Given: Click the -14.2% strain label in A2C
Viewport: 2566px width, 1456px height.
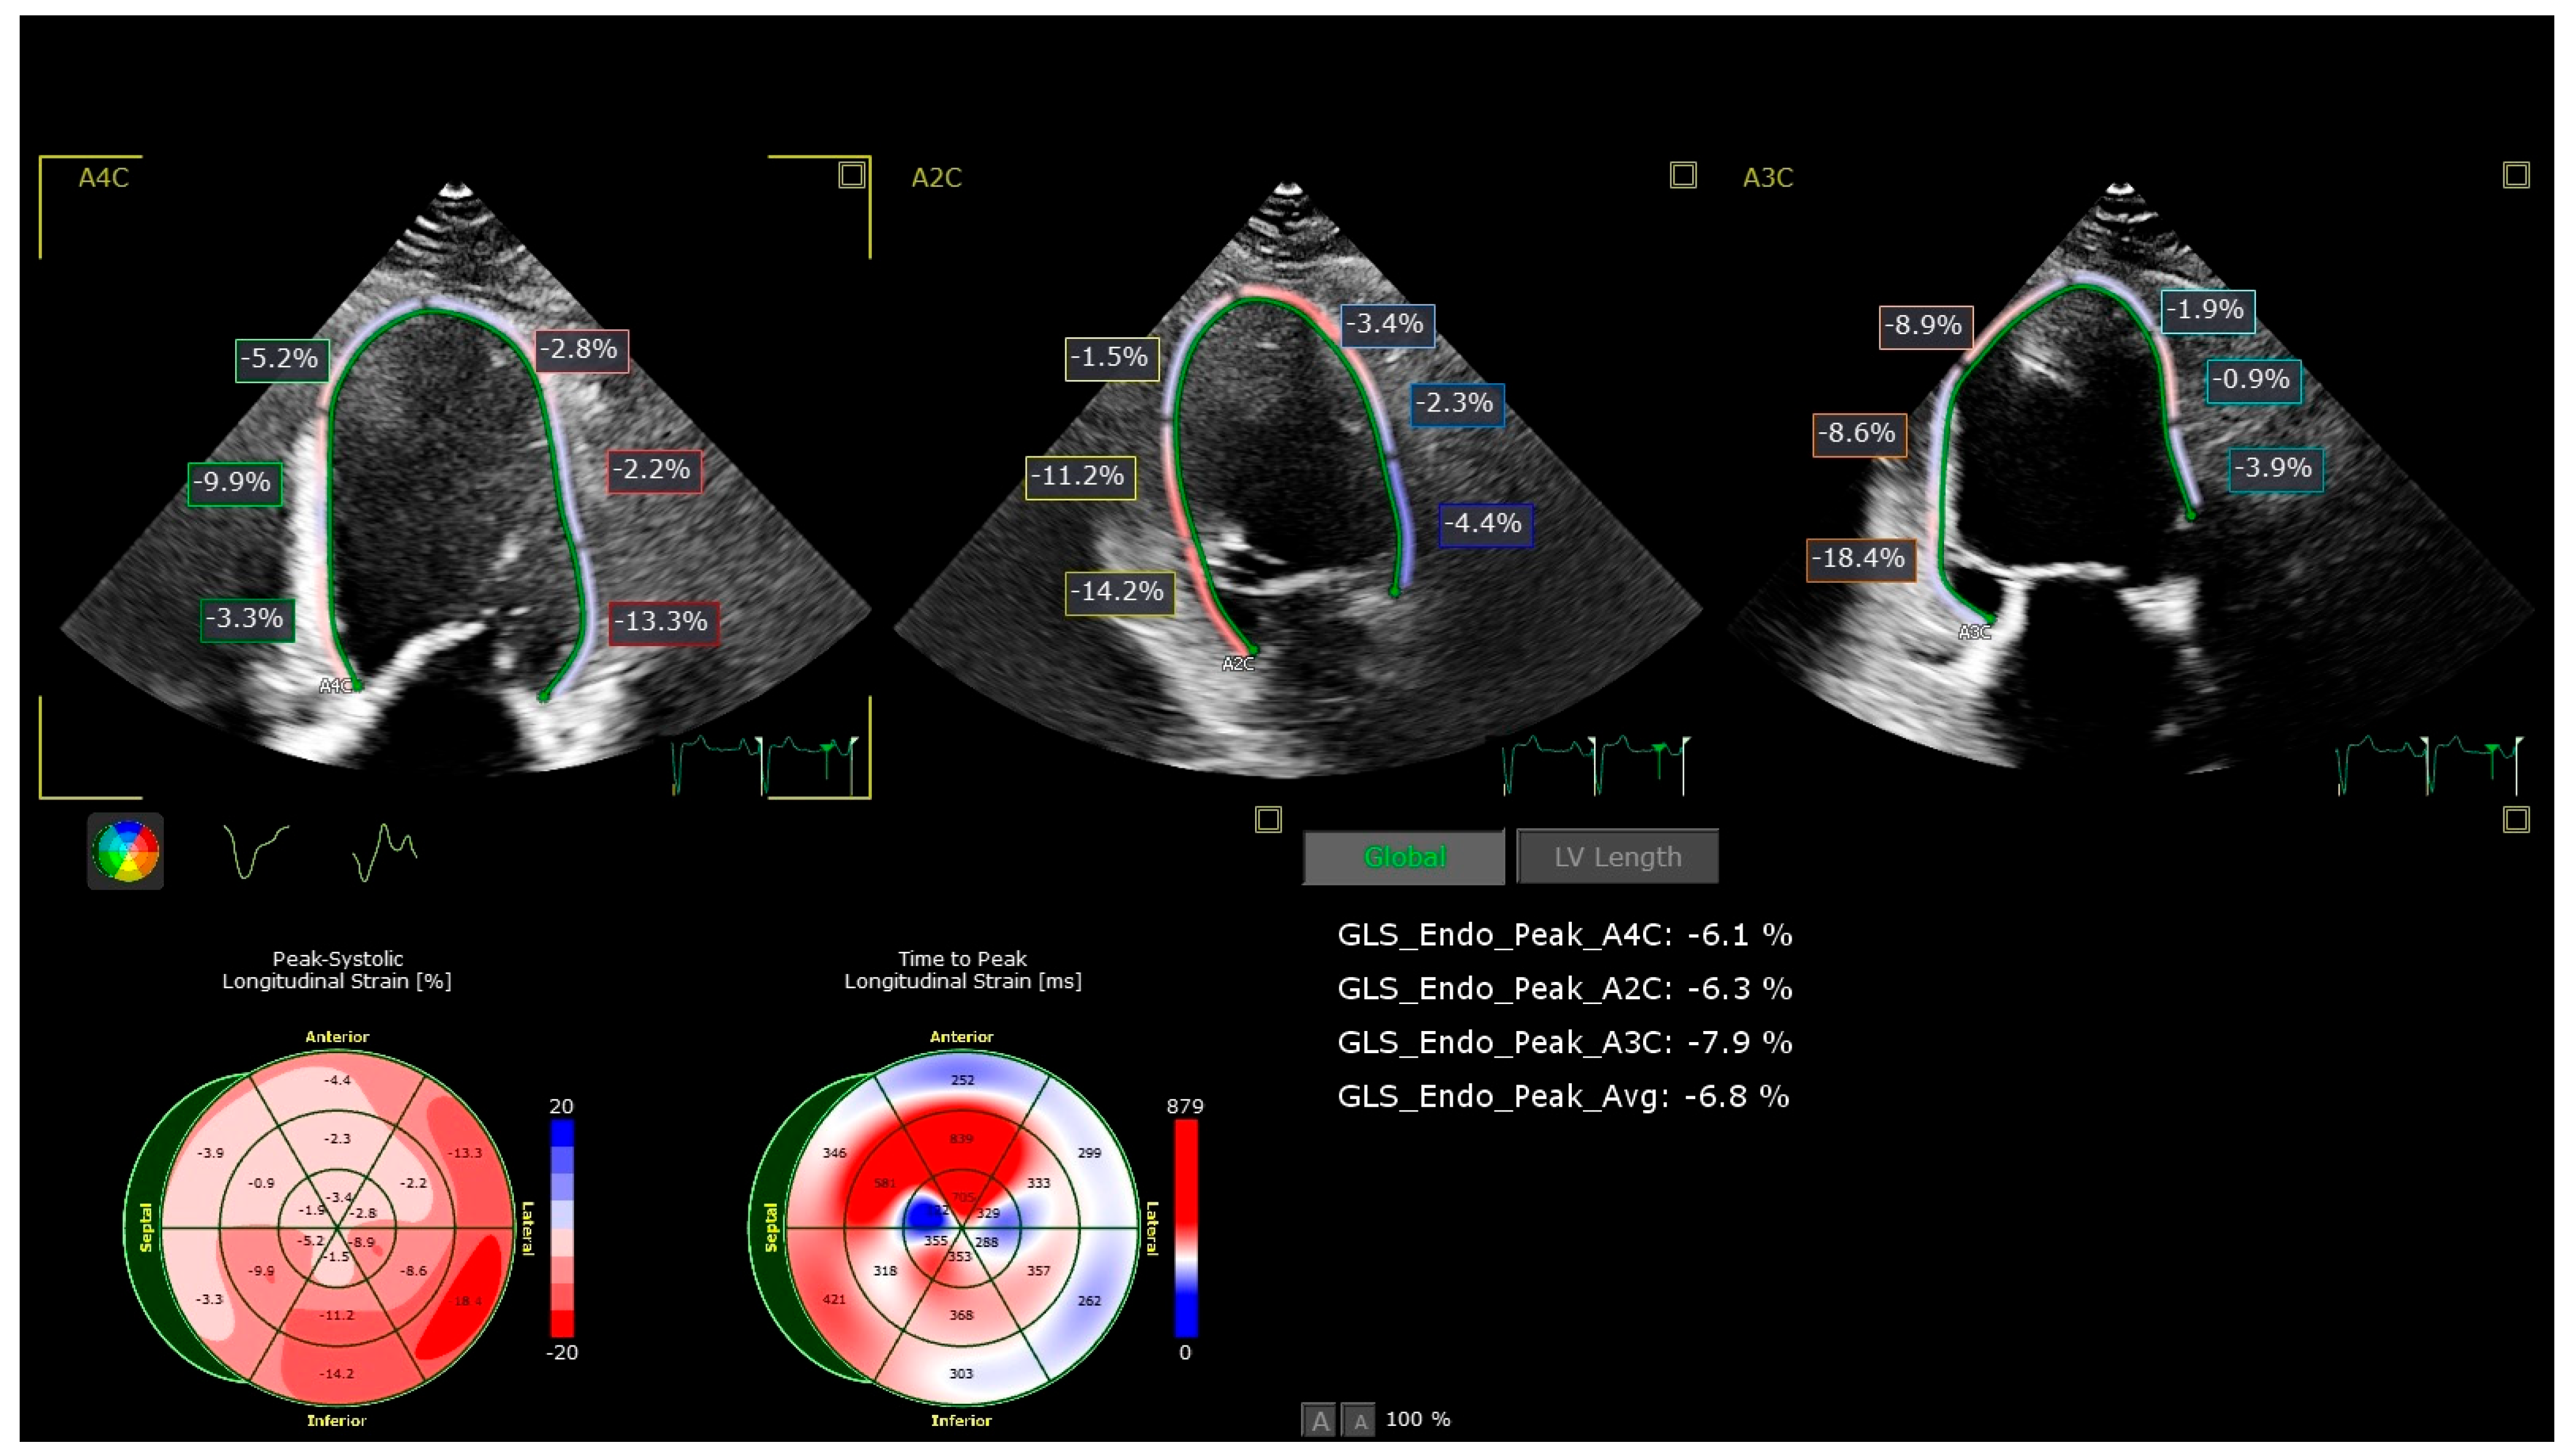Looking at the screenshot, I should (1119, 592).
